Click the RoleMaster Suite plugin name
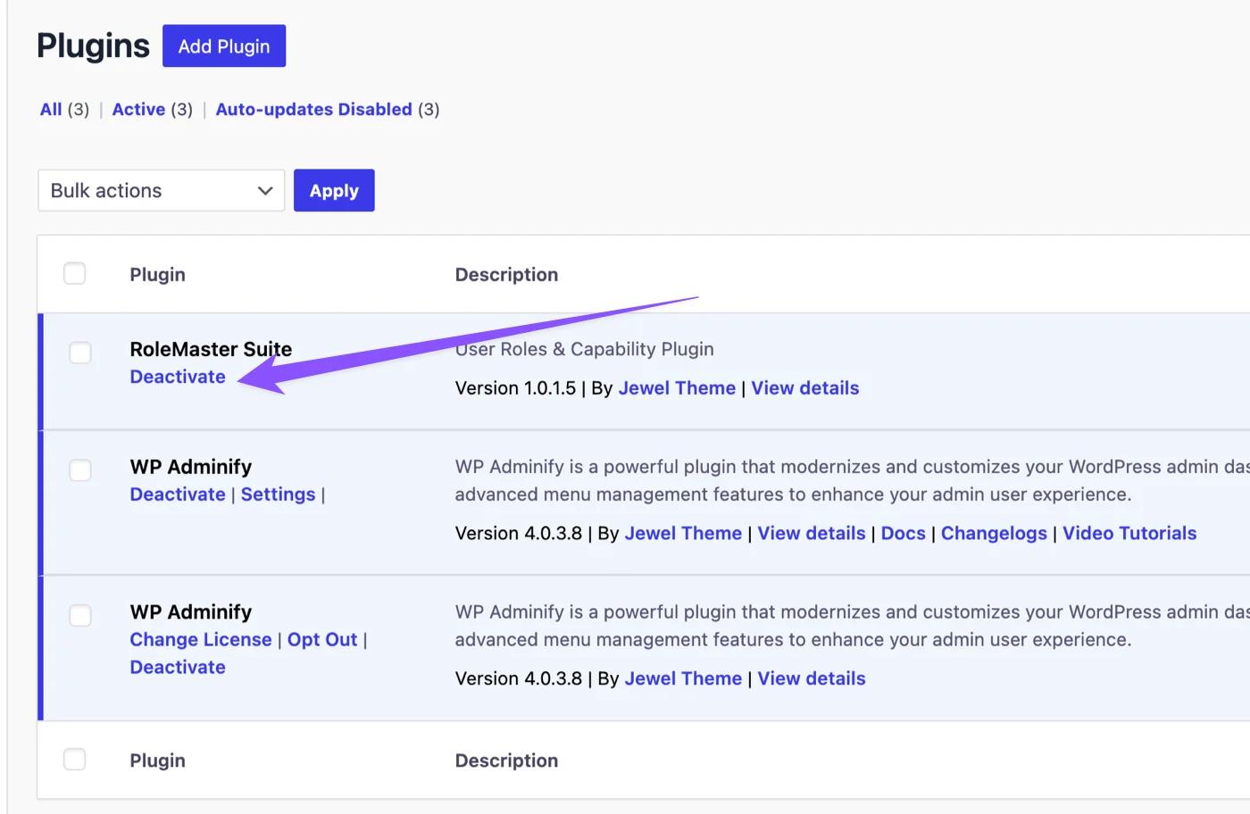Screen dimensions: 1250x814 (x=211, y=349)
